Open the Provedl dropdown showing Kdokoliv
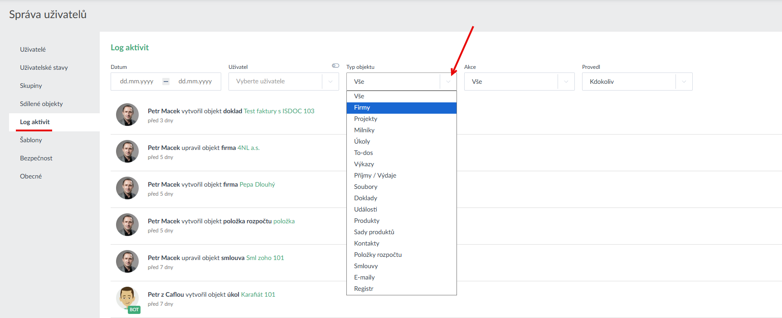Viewport: 782px width, 318px height. (x=637, y=82)
